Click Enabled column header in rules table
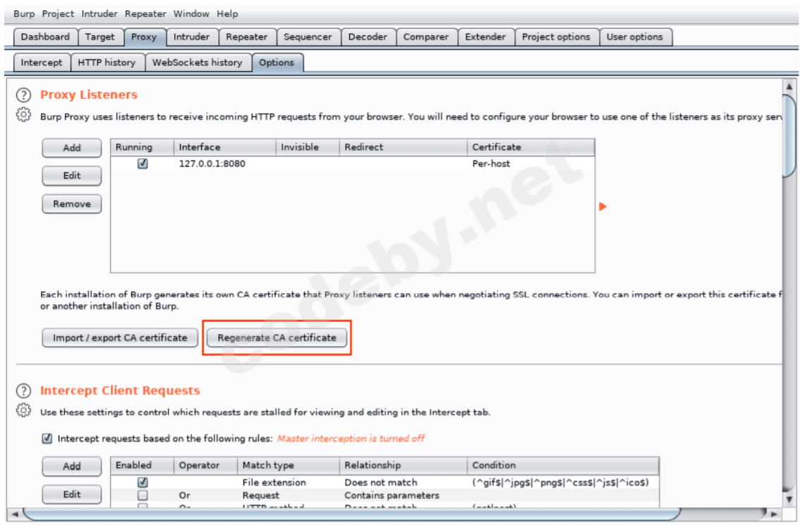 coord(143,465)
